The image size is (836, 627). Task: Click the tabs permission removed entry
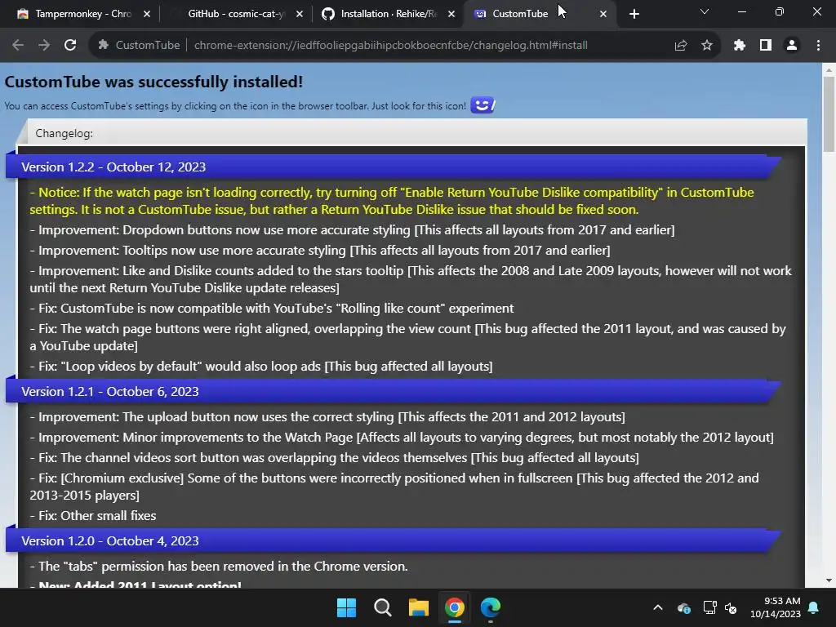coord(219,567)
